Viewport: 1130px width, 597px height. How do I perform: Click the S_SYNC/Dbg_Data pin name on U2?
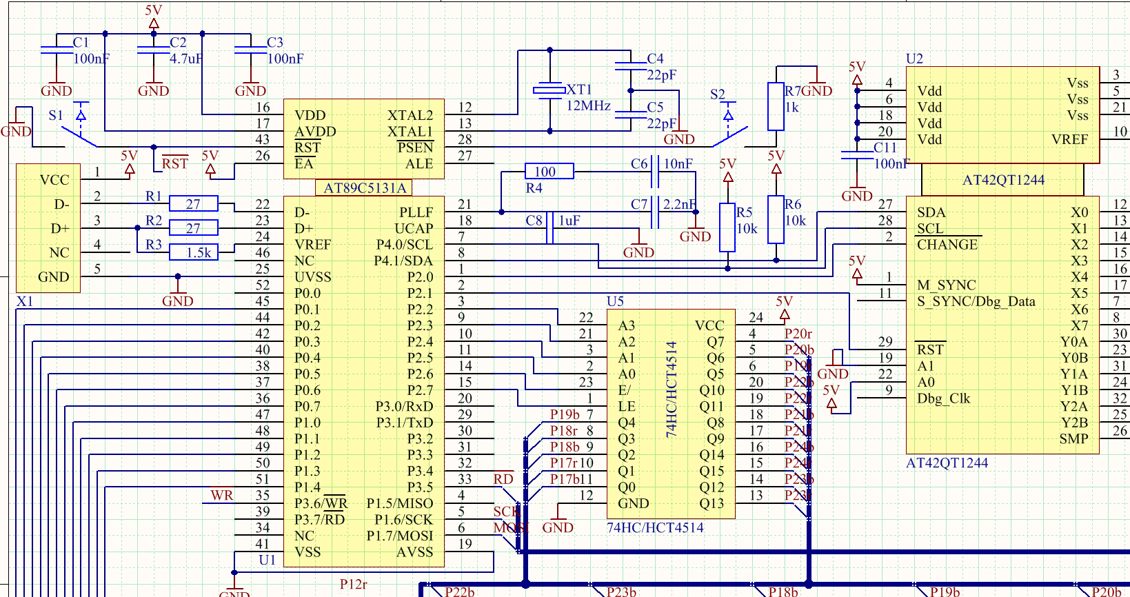pos(976,301)
